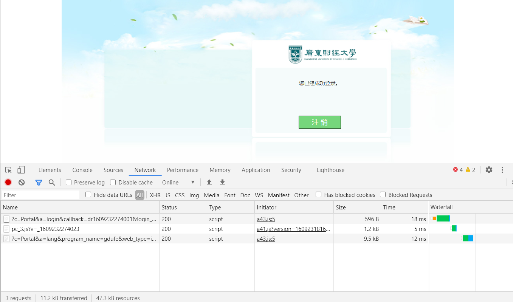The height and width of the screenshot is (302, 513).
Task: Filter requests by Doc
Action: click(x=245, y=195)
